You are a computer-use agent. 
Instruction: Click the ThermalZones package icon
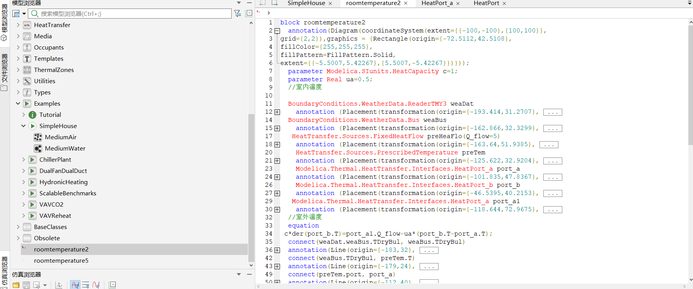(27, 70)
